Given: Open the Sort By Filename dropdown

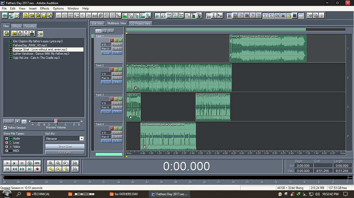Looking at the screenshot, I should point(82,138).
